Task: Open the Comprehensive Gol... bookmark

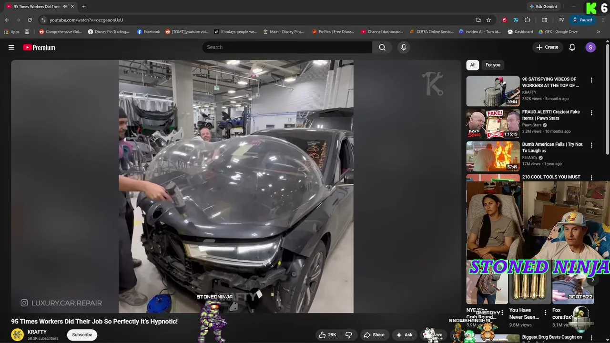Action: pyautogui.click(x=61, y=32)
